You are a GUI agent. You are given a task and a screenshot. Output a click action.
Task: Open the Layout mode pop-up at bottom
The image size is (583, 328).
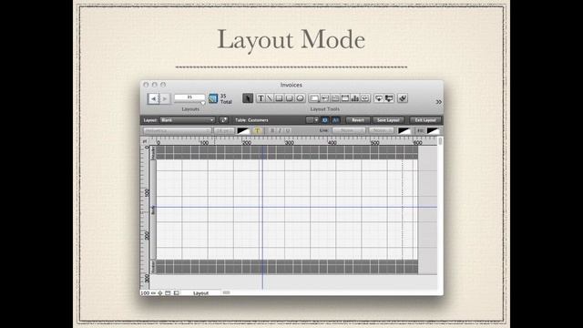(200, 293)
